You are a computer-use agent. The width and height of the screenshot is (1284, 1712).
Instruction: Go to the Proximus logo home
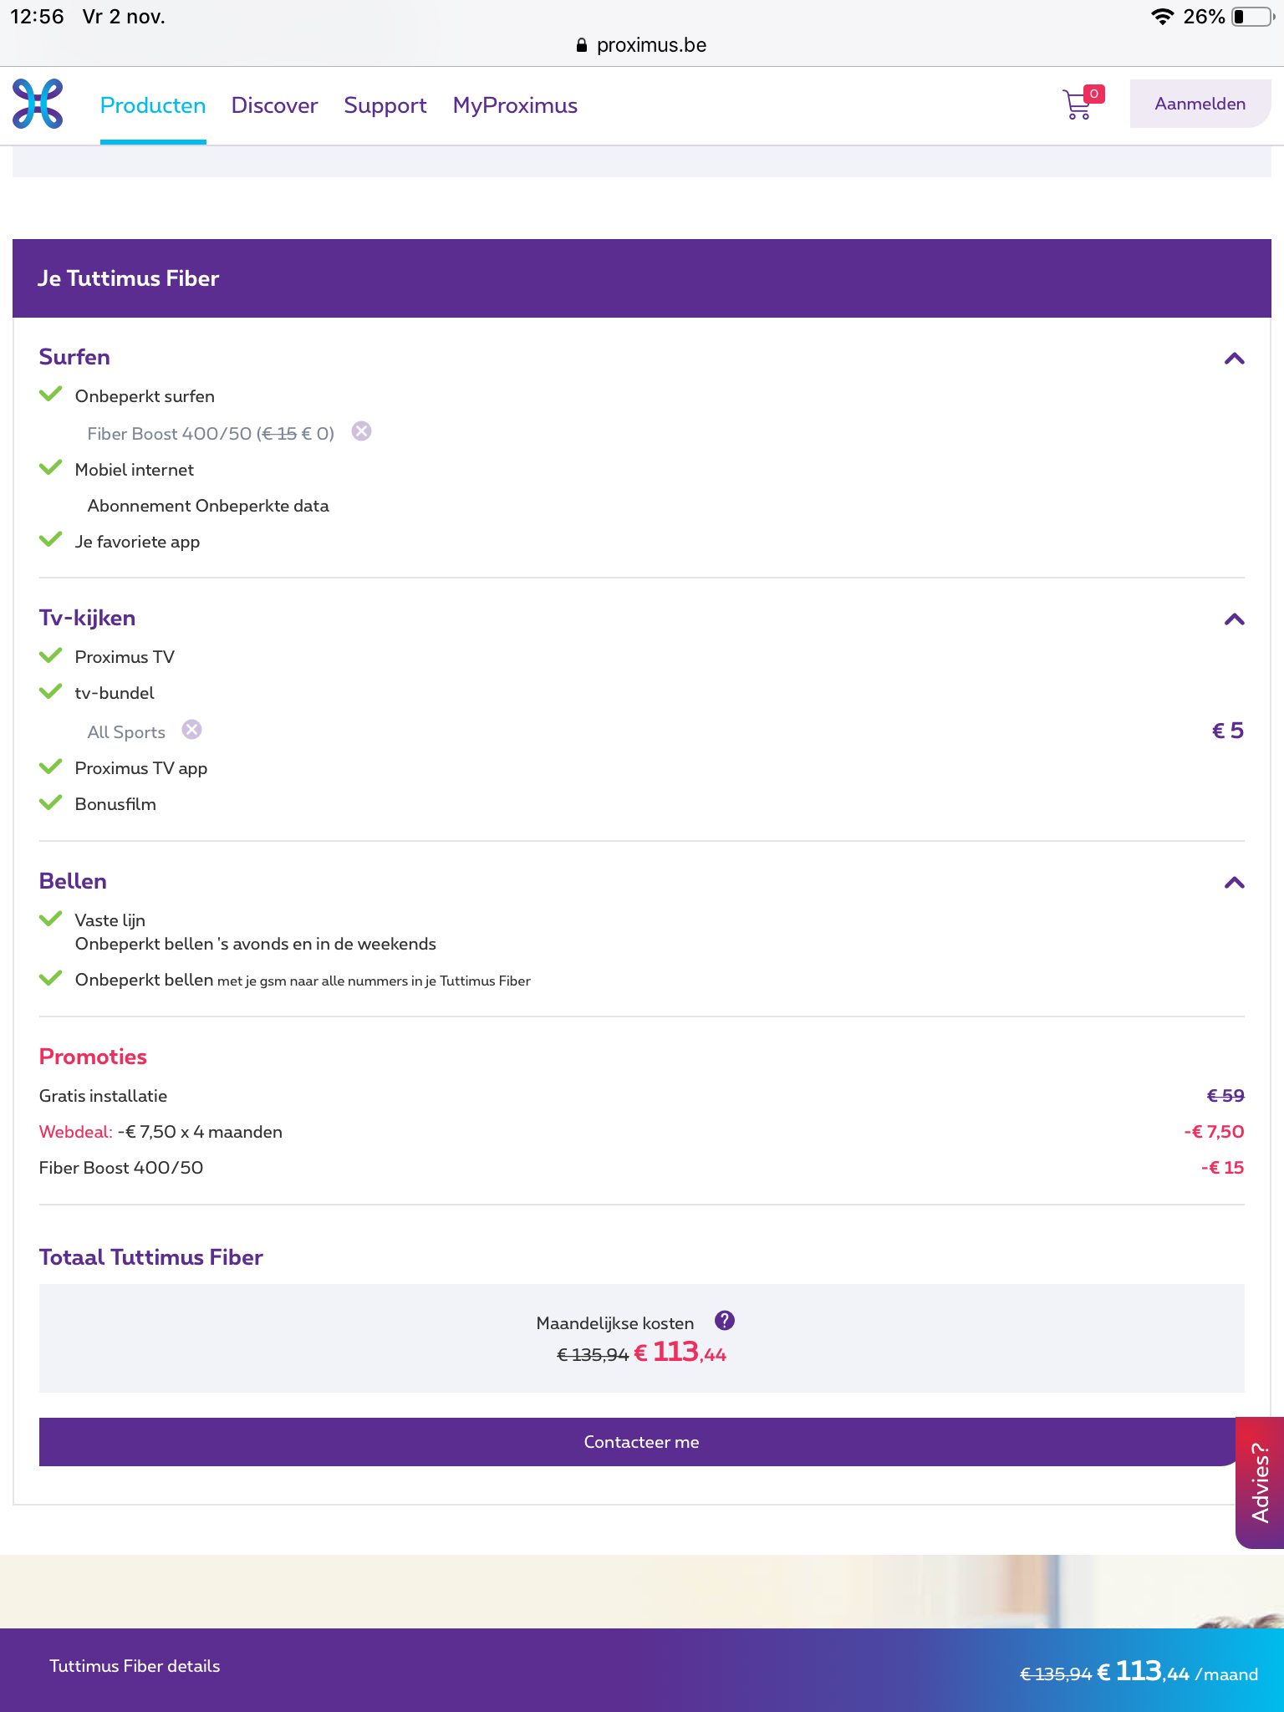pyautogui.click(x=38, y=104)
